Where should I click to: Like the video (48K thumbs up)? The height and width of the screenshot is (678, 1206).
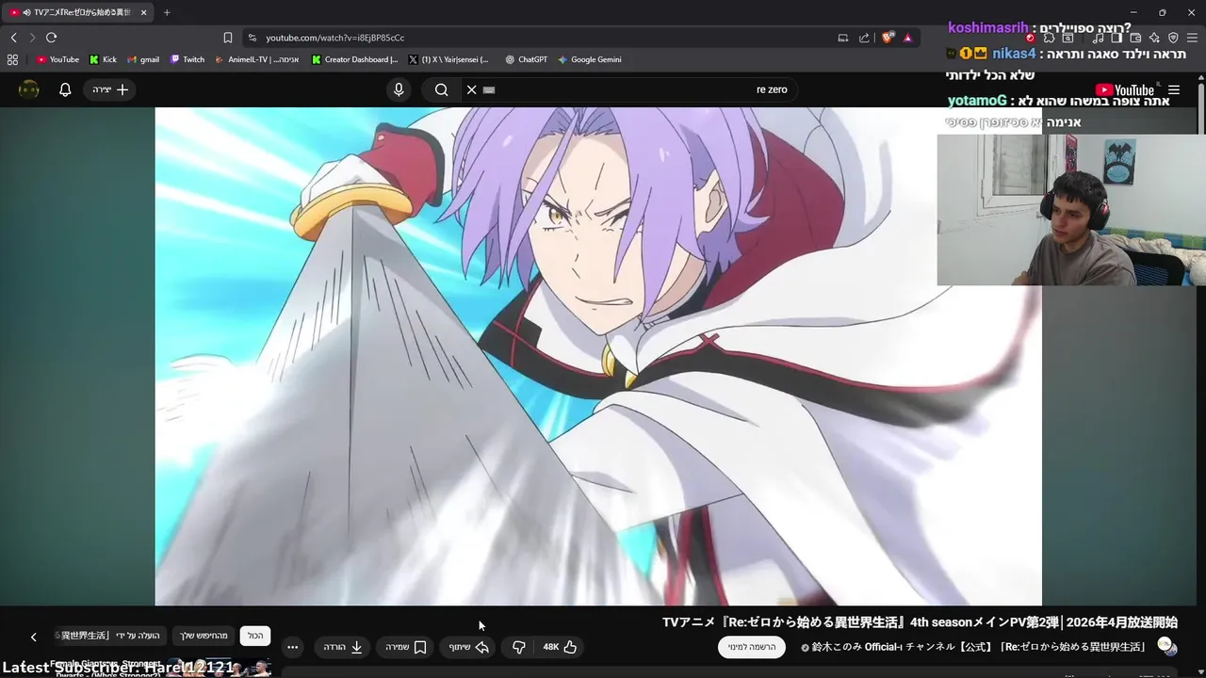click(x=560, y=647)
